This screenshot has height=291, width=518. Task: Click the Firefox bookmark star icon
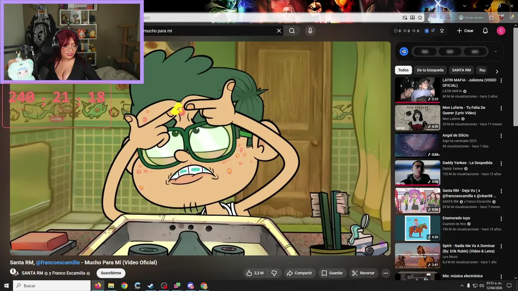pos(420,18)
